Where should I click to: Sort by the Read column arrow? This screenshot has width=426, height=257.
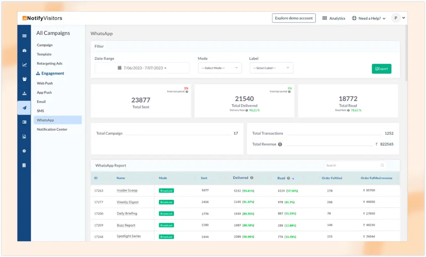(293, 179)
